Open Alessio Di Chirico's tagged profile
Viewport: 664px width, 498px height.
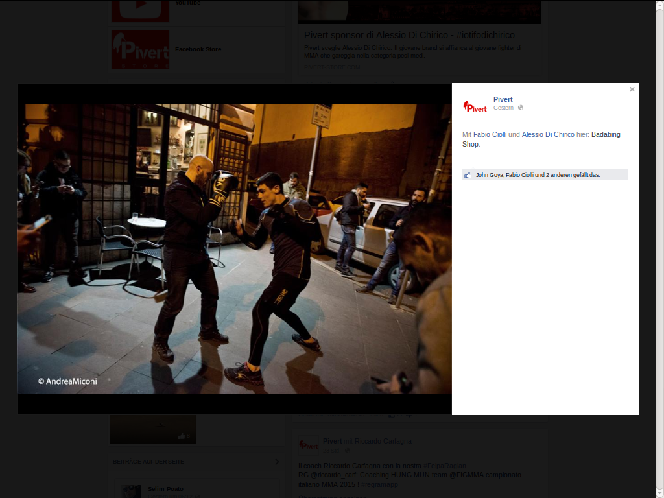pos(548,134)
